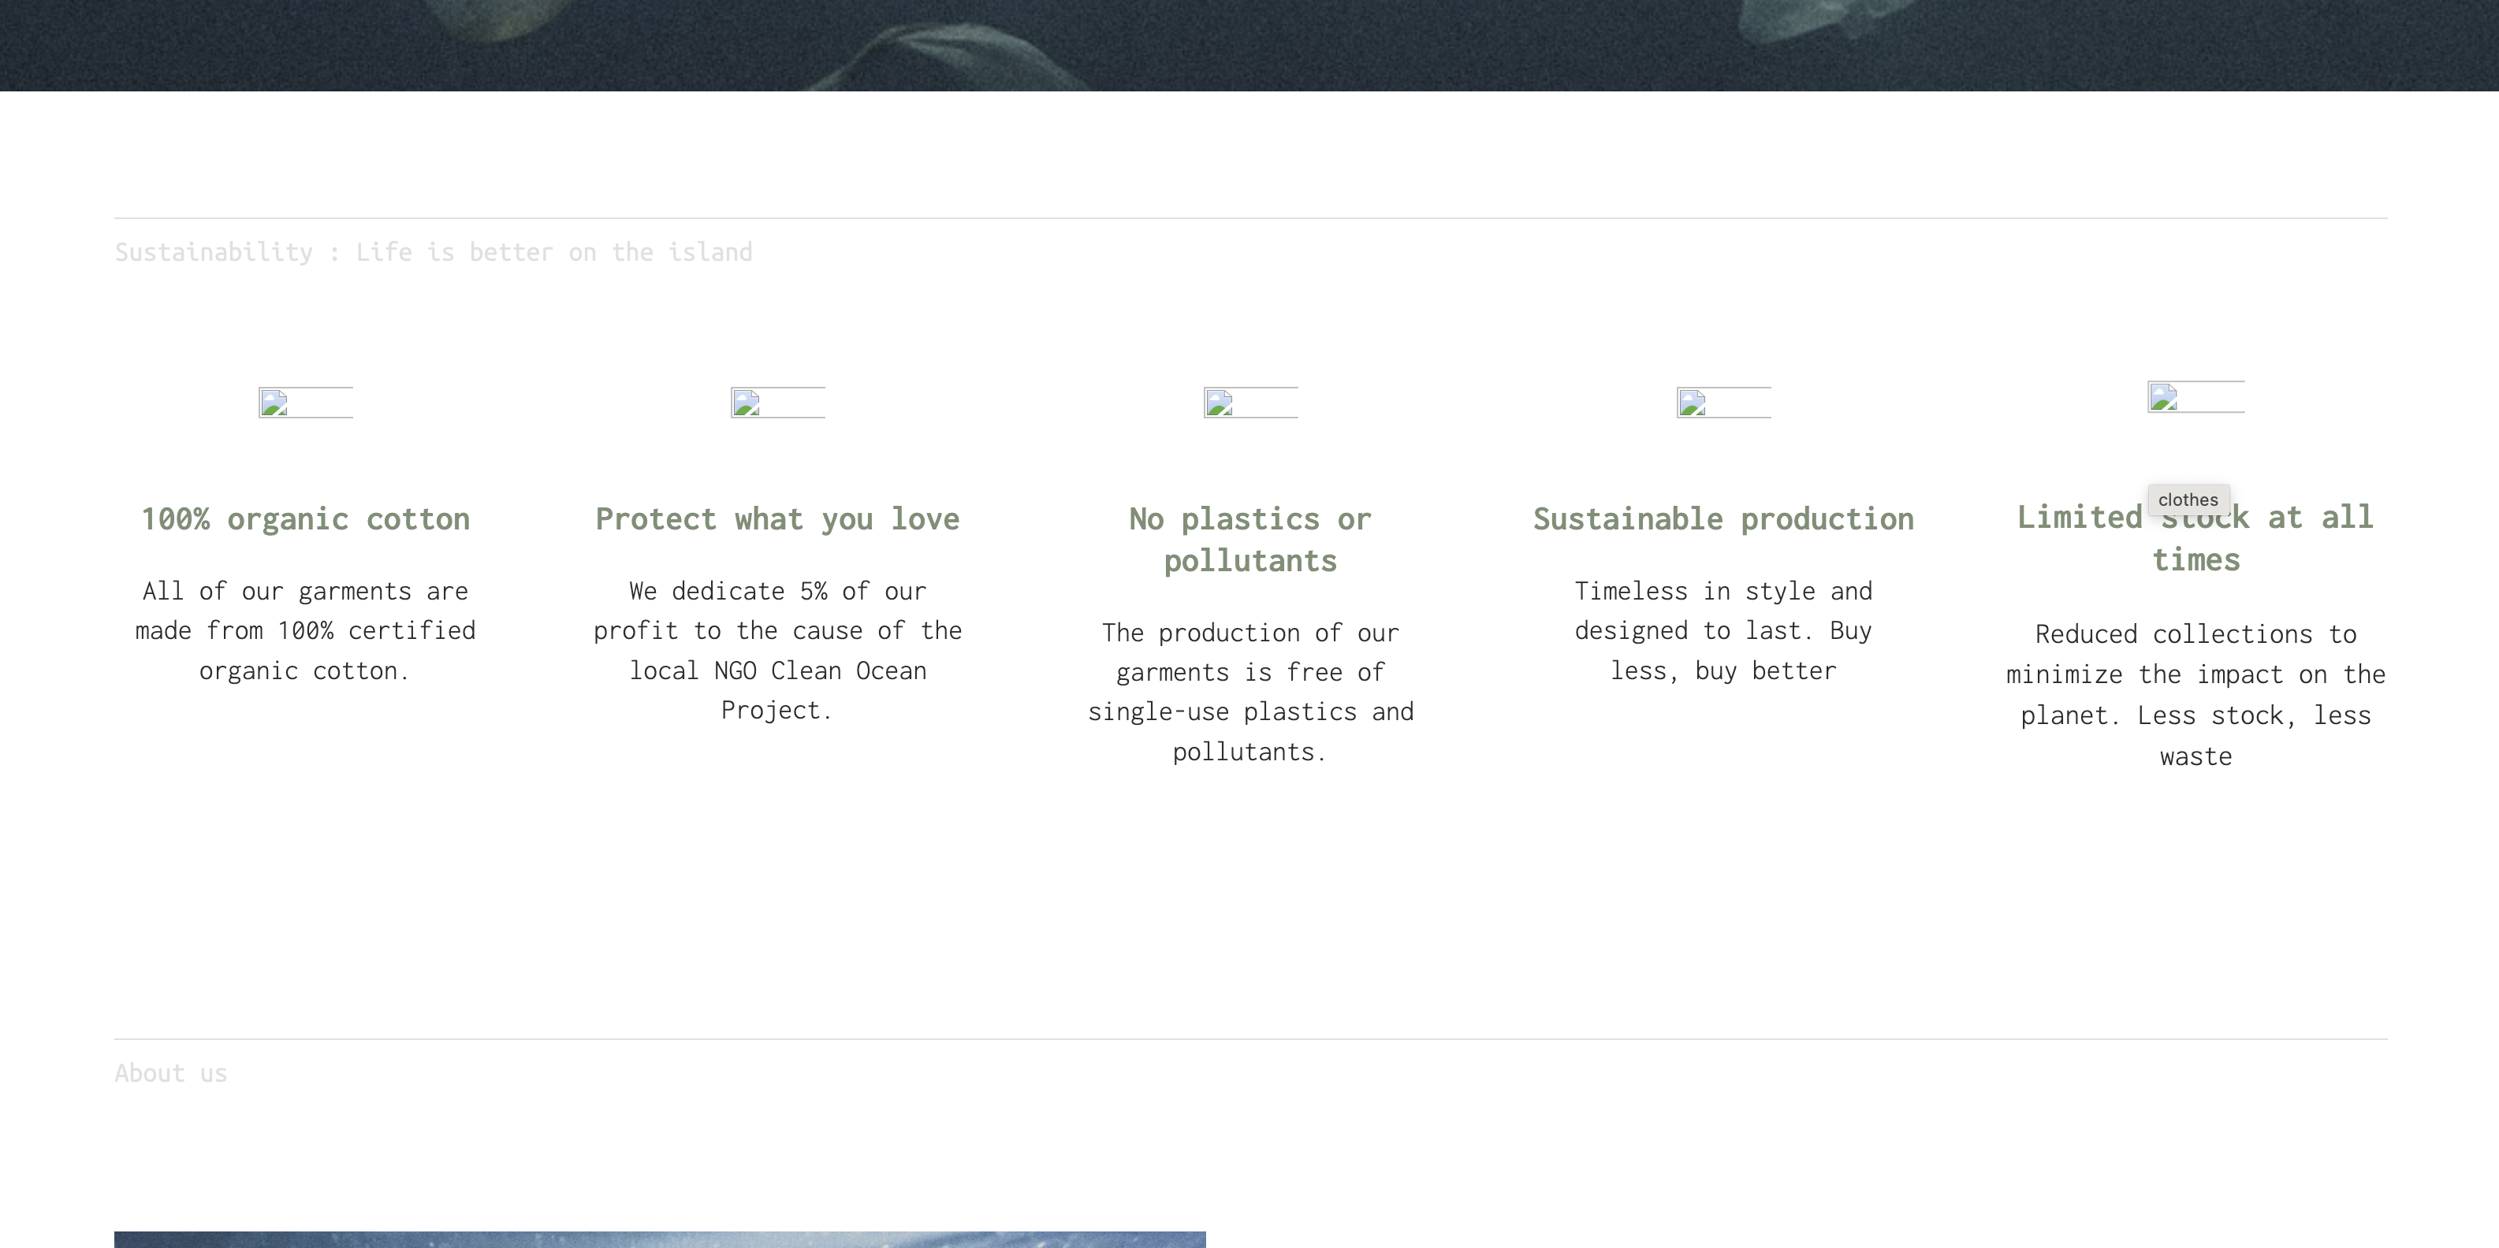Click the icon above Protect what you love
Viewport: 2499px width, 1248px height.
pos(777,403)
